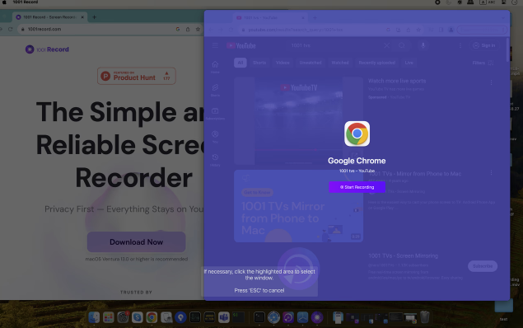Image resolution: width=523 pixels, height=328 pixels.
Task: Open Subscriptions in YouTube sidebar
Action: [215, 114]
